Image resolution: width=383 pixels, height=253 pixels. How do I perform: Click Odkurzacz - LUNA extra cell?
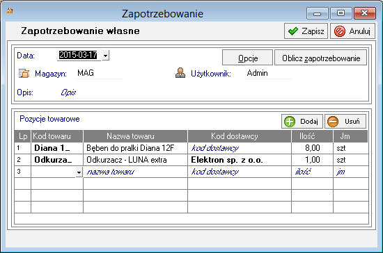coord(136,160)
